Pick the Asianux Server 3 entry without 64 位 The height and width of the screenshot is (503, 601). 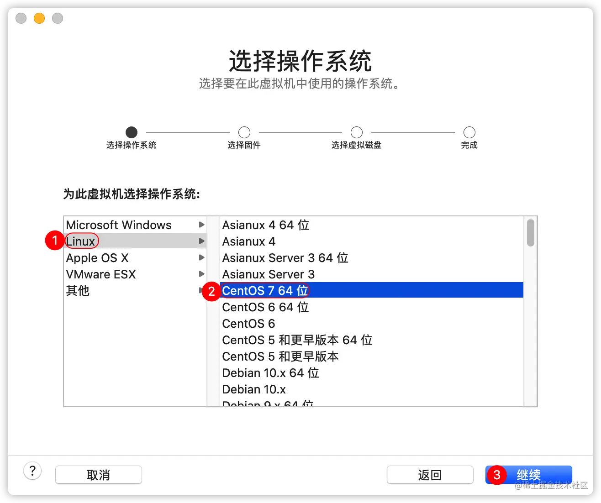pyautogui.click(x=372, y=274)
